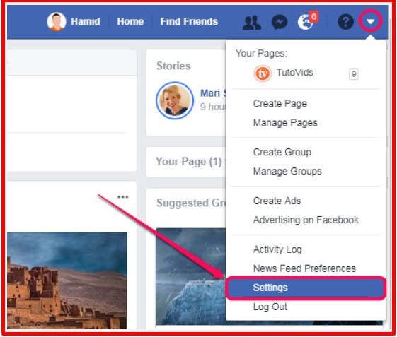This screenshot has width=397, height=337.
Task: Click the TutoVids page logo icon
Action: pyautogui.click(x=263, y=73)
